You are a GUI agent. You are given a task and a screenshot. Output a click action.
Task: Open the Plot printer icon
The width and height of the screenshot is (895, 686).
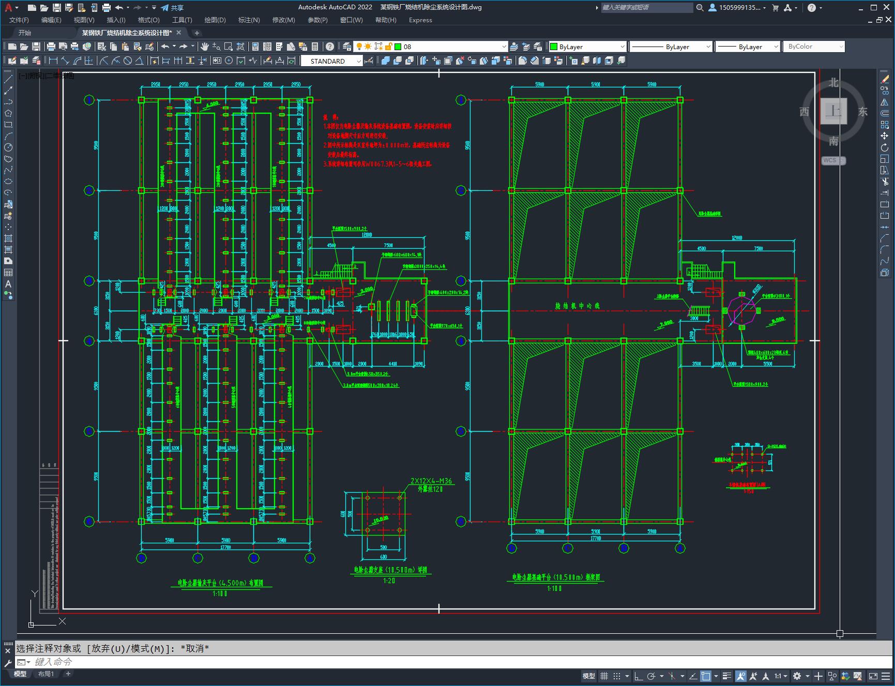(51, 47)
